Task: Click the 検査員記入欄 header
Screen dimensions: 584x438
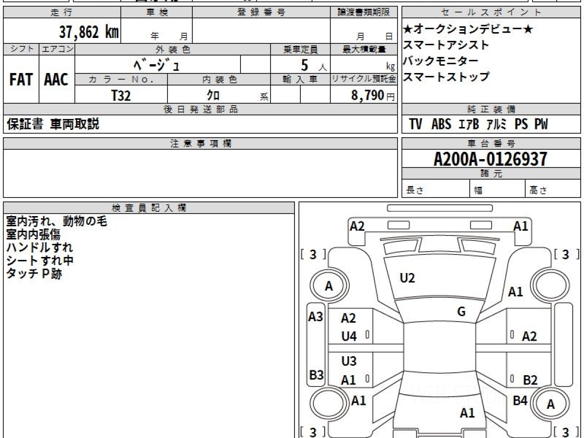Action: [149, 208]
